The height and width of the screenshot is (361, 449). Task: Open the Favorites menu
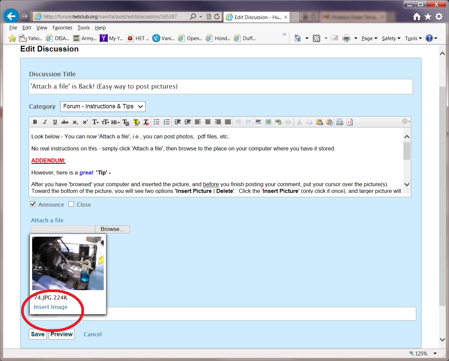pyautogui.click(x=62, y=28)
